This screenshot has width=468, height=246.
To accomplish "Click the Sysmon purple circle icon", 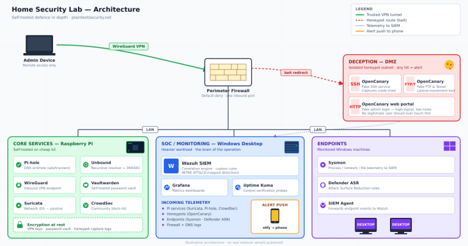I will click(322, 165).
